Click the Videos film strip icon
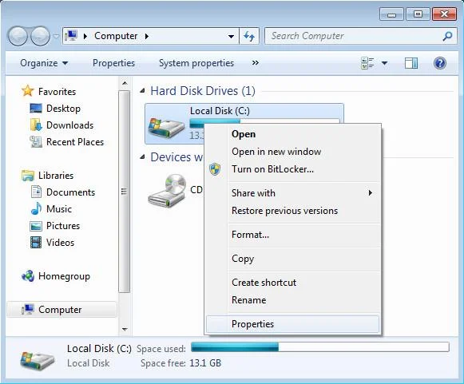Screen dimensions: 464x384 click(x=36, y=242)
